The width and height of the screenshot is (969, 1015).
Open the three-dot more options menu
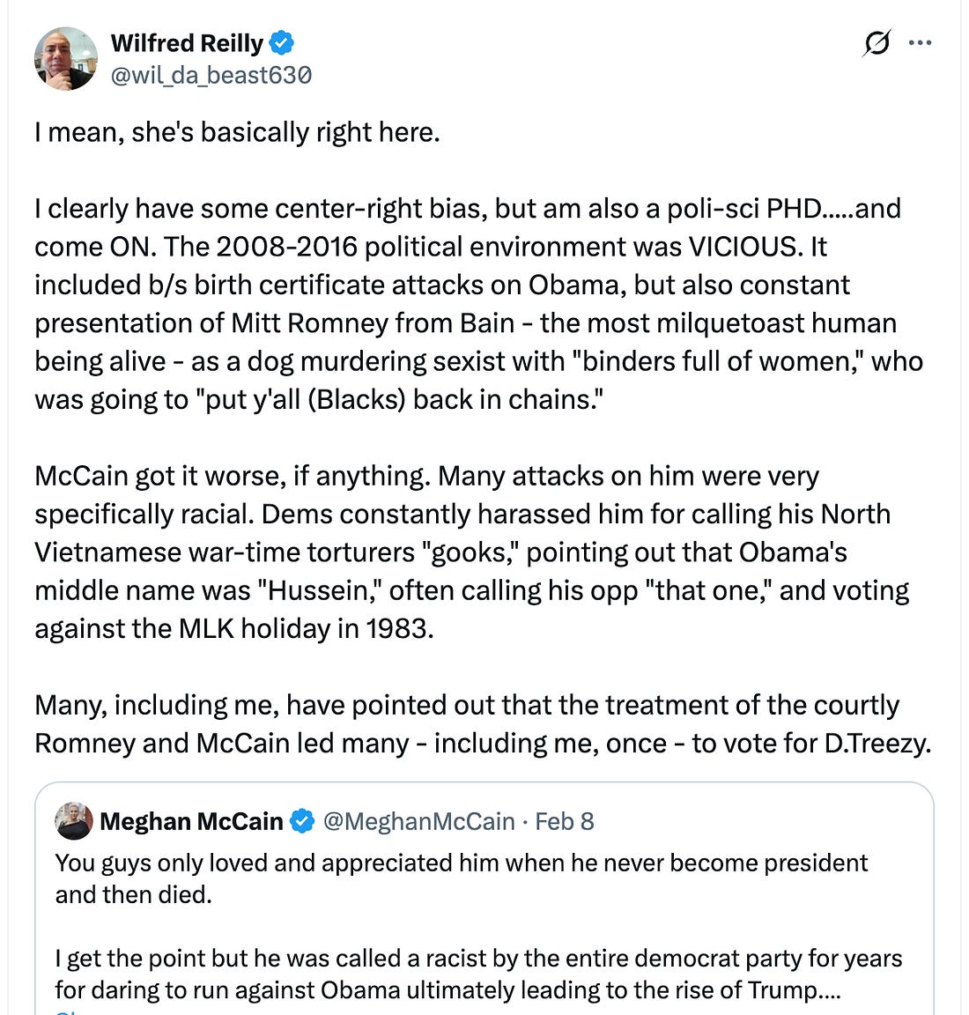(920, 42)
